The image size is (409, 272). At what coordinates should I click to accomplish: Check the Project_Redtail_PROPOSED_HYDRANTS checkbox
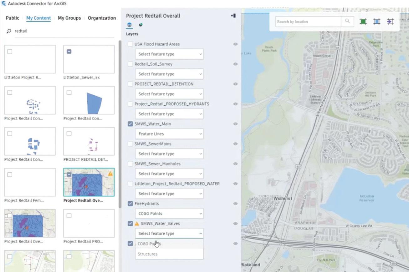[x=130, y=104]
